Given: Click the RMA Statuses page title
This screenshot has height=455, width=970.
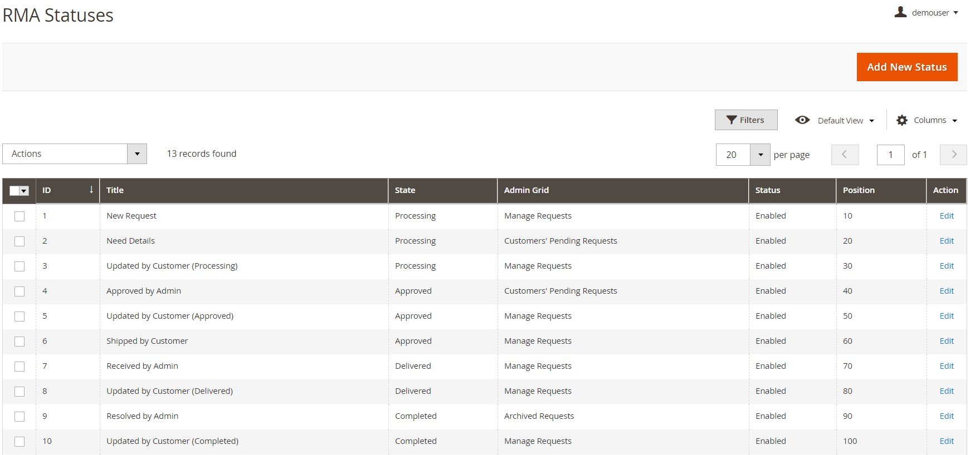Looking at the screenshot, I should pos(58,15).
